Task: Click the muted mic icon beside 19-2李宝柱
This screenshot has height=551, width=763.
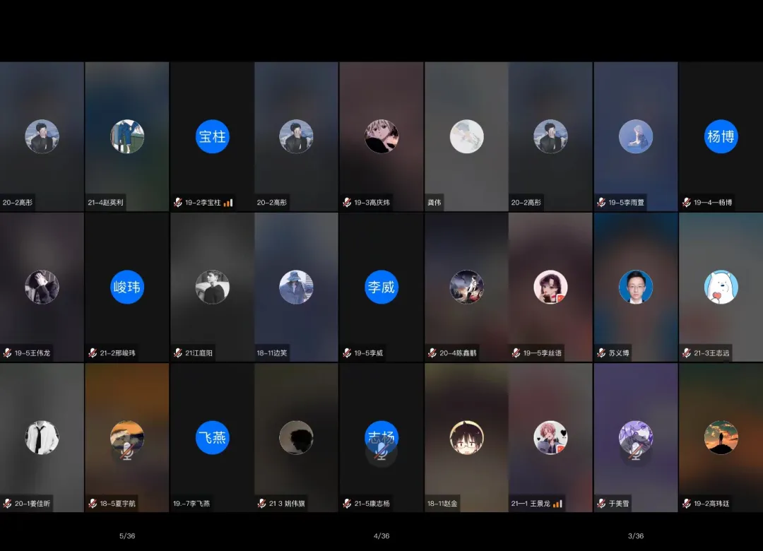Action: [x=178, y=203]
